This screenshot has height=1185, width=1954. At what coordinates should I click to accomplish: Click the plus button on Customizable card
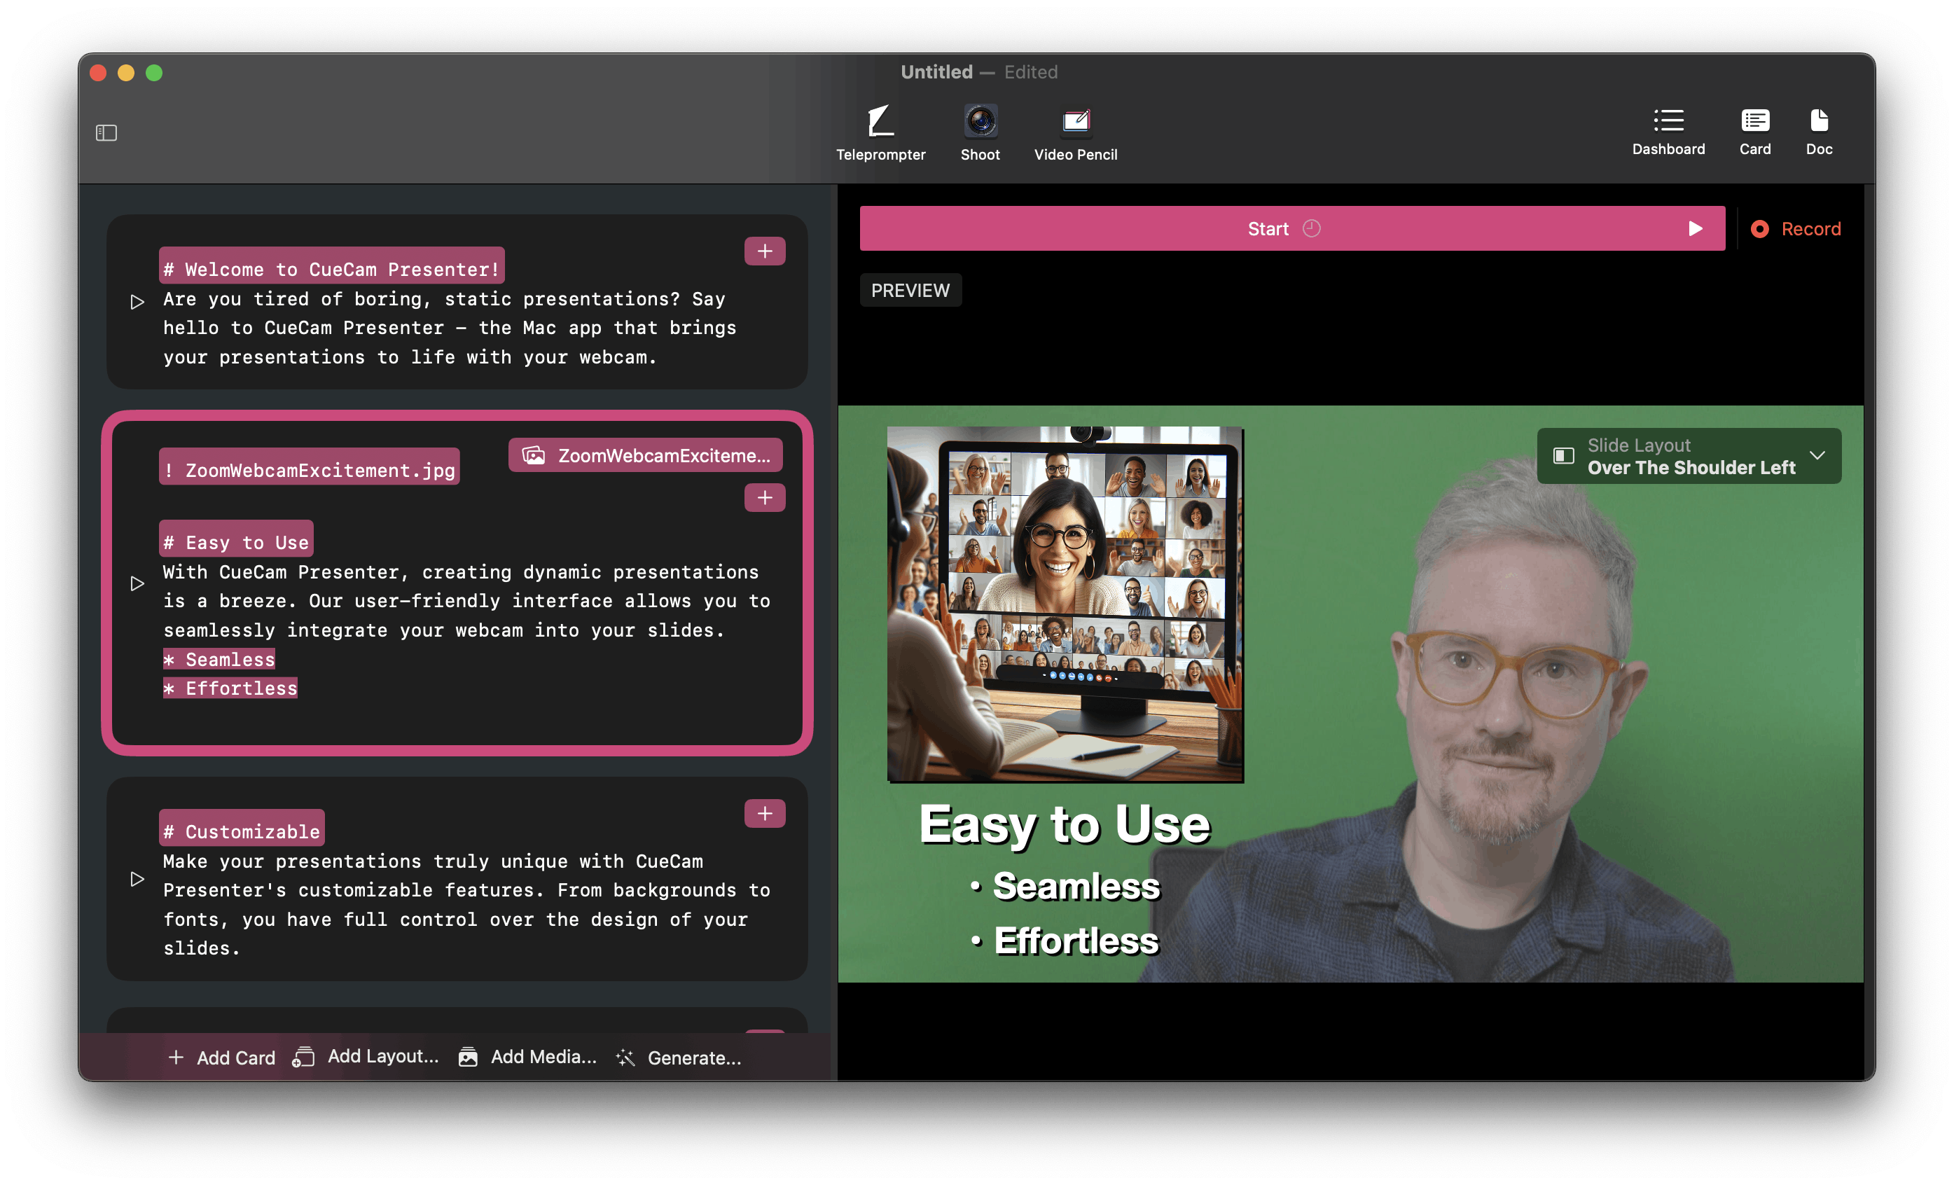[765, 814]
